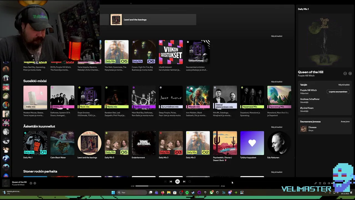Open next queued song Disease by Goya
Screen dimensions: 355x200
tap(324, 129)
